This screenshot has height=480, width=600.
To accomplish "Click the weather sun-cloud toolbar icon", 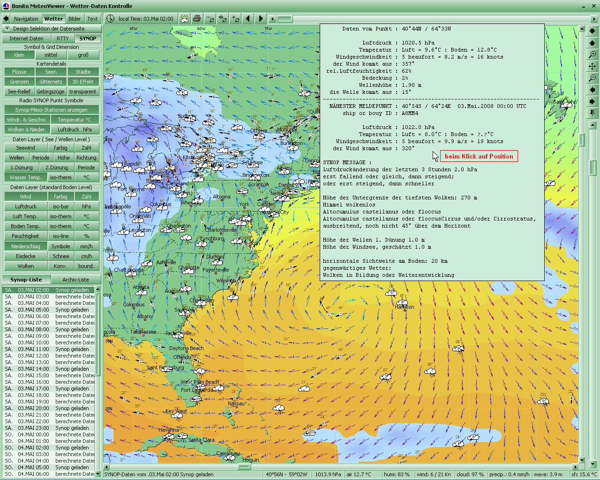I will (185, 19).
